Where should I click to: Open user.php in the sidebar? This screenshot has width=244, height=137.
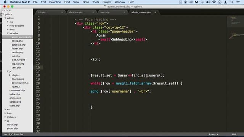(x=16, y=68)
